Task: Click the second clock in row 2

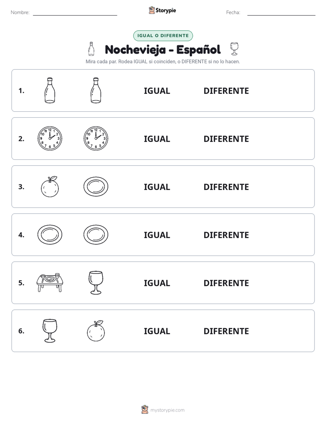Action: pyautogui.click(x=96, y=138)
